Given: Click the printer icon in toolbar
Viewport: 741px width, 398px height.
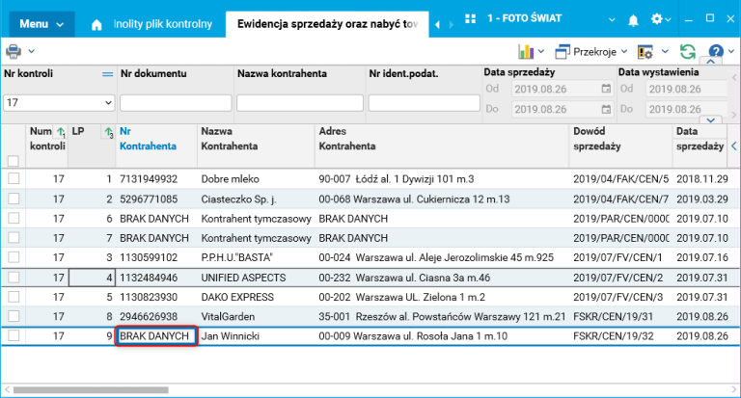Looking at the screenshot, I should coord(14,51).
